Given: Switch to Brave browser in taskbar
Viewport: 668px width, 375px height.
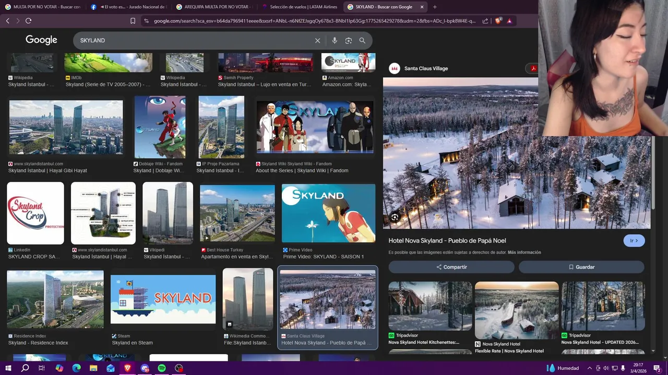Looking at the screenshot, I should 128,368.
